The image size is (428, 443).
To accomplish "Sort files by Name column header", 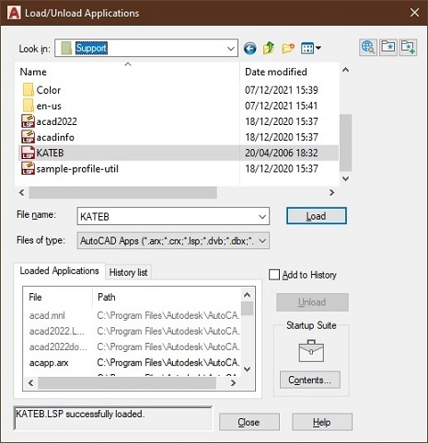I will pyautogui.click(x=33, y=72).
